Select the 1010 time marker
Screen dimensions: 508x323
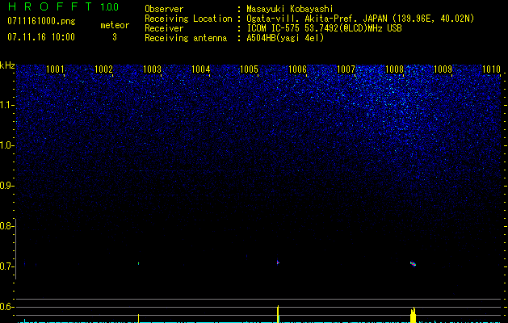click(491, 70)
